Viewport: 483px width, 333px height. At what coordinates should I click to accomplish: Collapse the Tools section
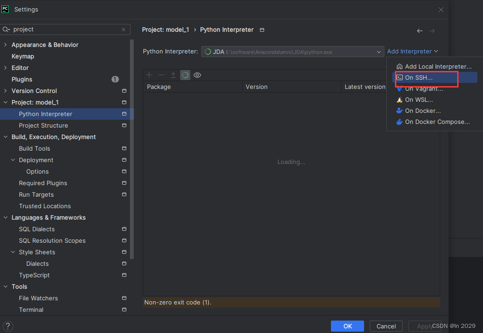coord(5,286)
